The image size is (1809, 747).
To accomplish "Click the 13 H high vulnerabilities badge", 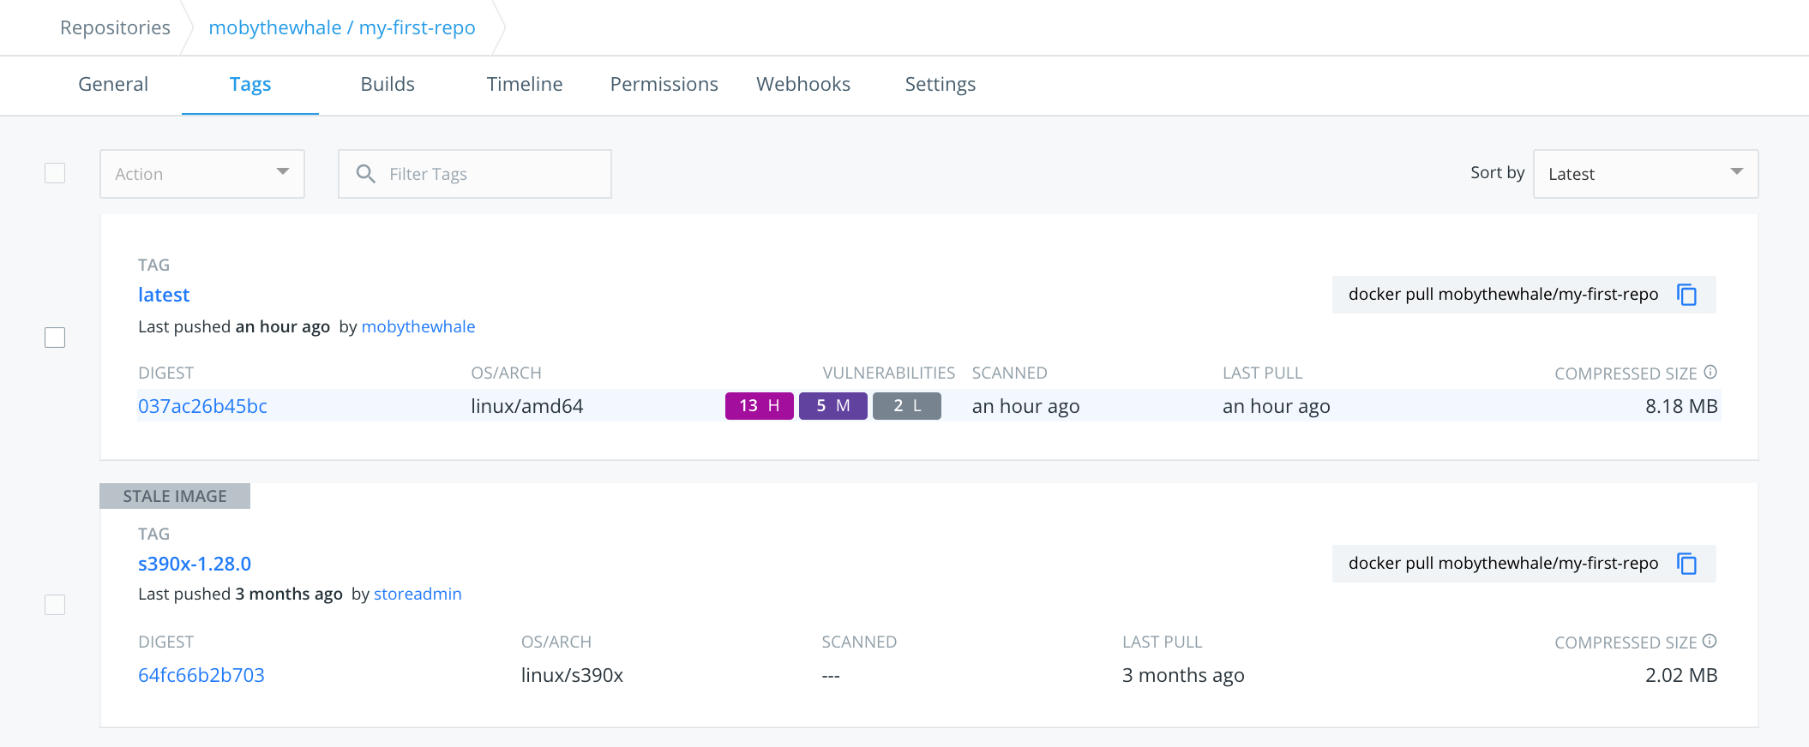I will 759,406.
